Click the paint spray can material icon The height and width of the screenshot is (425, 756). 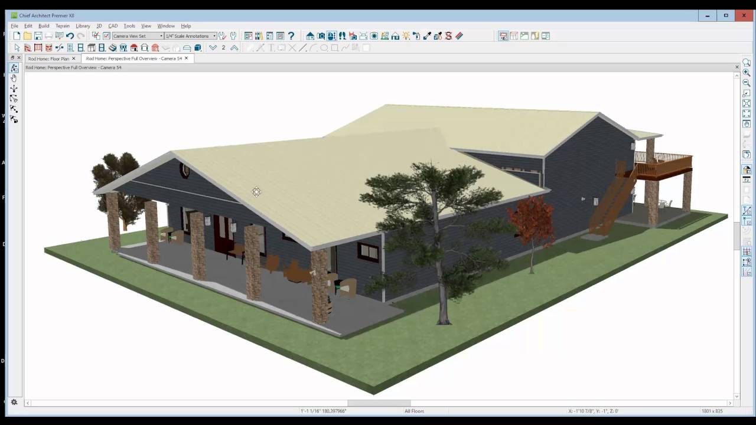tap(416, 36)
